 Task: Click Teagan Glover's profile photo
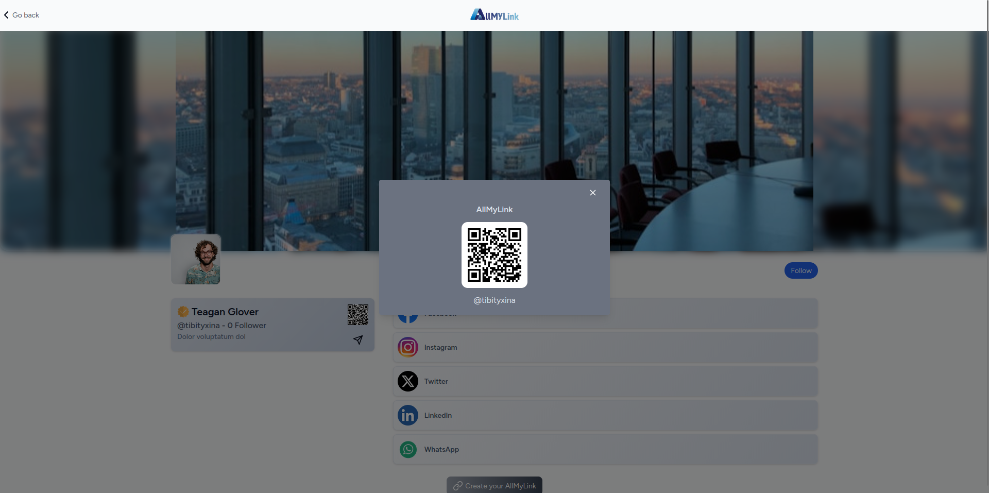(196, 259)
